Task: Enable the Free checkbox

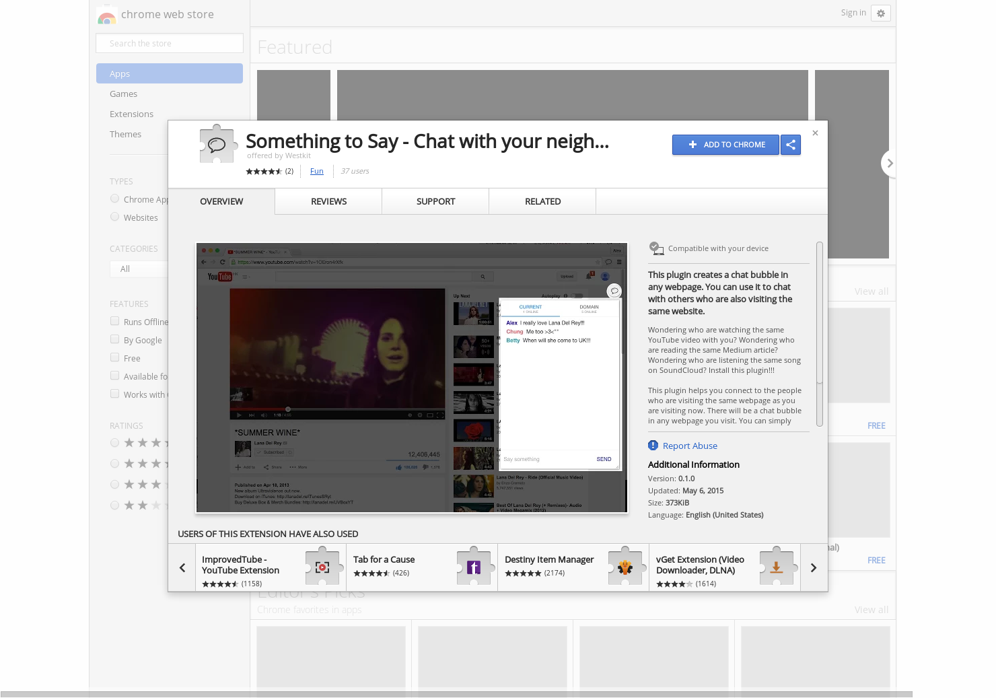Action: pyautogui.click(x=114, y=357)
